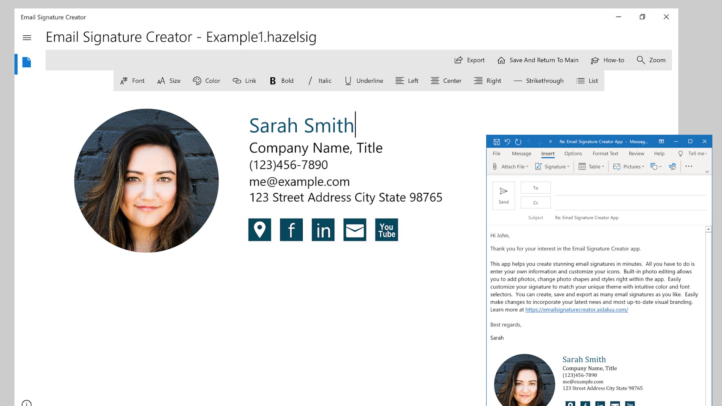Open the emailsignaturecreator.aidaluu.com link

click(x=576, y=310)
